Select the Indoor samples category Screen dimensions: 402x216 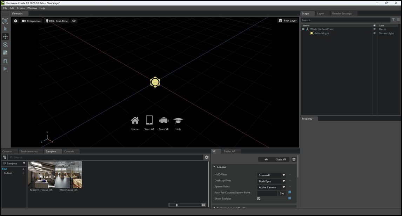click(x=13, y=173)
